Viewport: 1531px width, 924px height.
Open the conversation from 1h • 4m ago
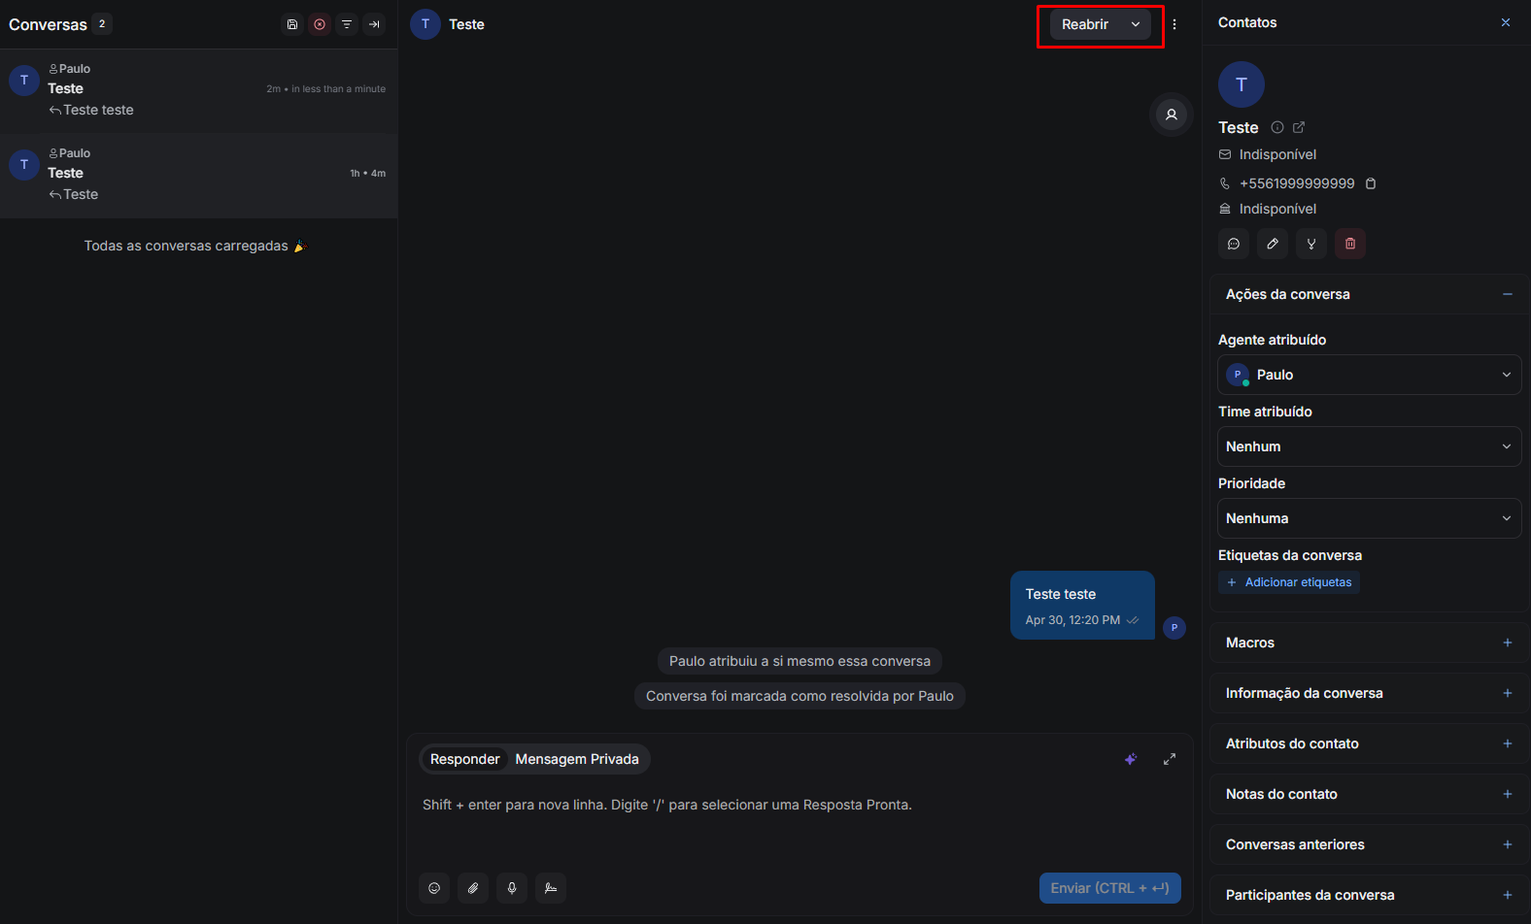(198, 175)
